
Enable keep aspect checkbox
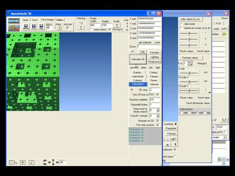click(91, 29)
